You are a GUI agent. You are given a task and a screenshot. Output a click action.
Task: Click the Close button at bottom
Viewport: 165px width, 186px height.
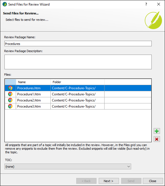click(153, 181)
